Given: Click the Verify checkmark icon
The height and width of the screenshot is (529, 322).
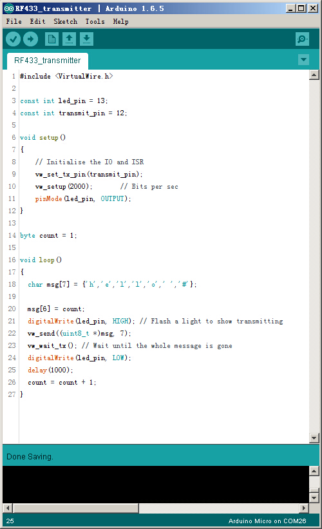Looking at the screenshot, I should (x=13, y=39).
